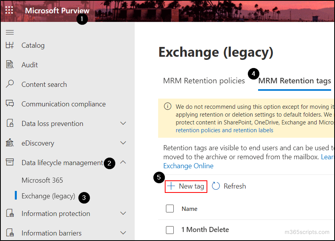Open Information barriers menu item
The height and width of the screenshot is (241, 335).
(52, 233)
